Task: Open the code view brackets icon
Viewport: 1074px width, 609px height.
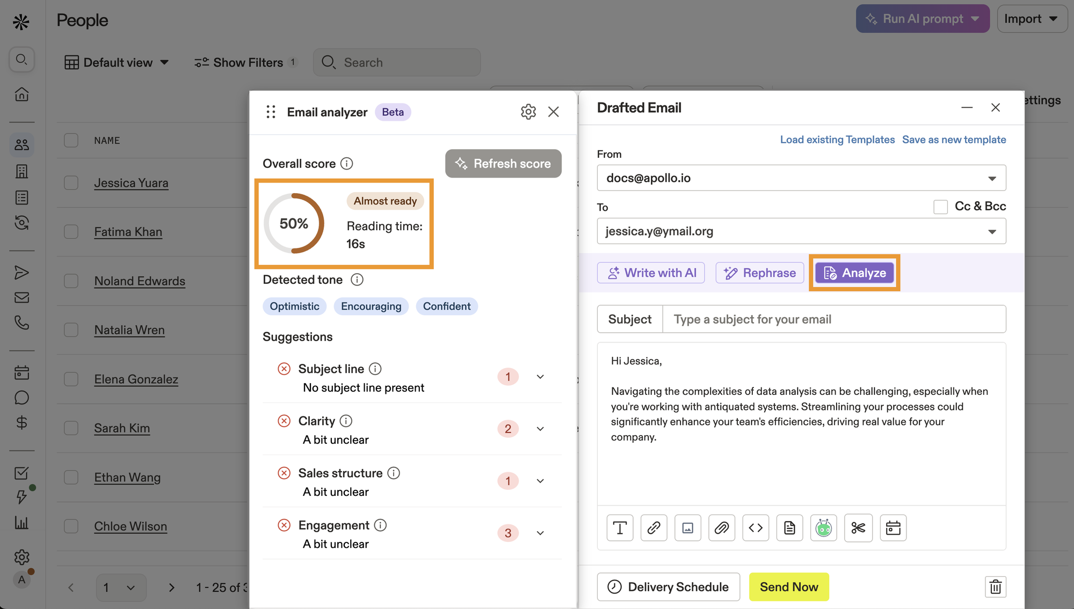Action: [x=756, y=528]
